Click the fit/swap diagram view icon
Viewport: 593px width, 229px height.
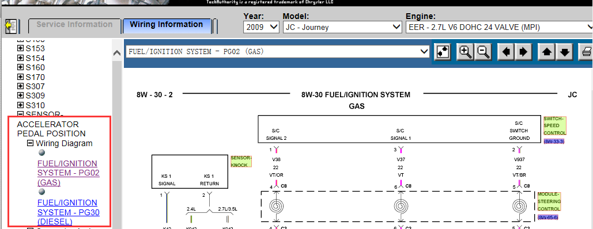(x=443, y=52)
